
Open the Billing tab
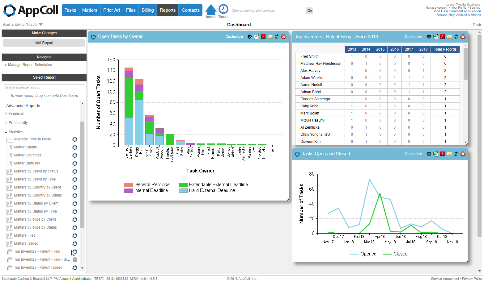tap(147, 10)
